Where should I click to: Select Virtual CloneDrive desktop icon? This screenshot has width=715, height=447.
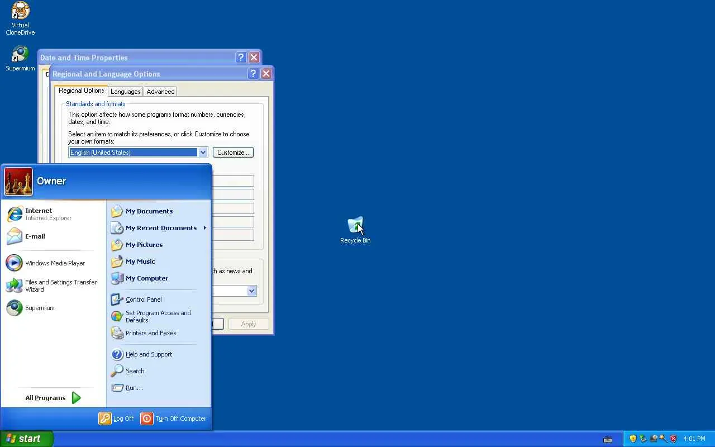point(20,18)
